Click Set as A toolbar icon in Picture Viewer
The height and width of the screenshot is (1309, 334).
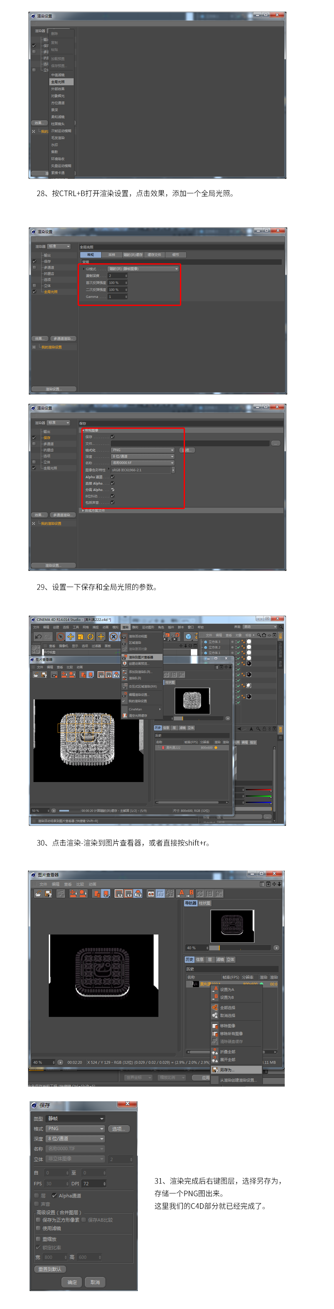(x=182, y=893)
